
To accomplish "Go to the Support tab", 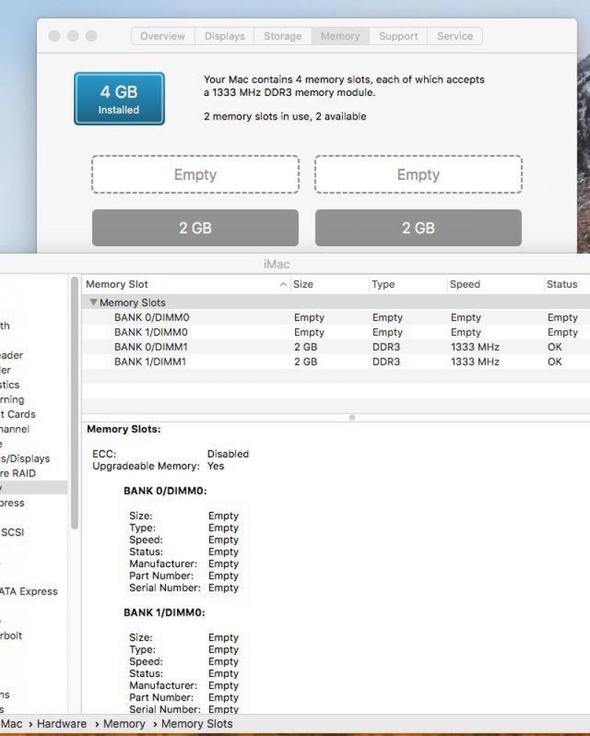I will (x=398, y=36).
